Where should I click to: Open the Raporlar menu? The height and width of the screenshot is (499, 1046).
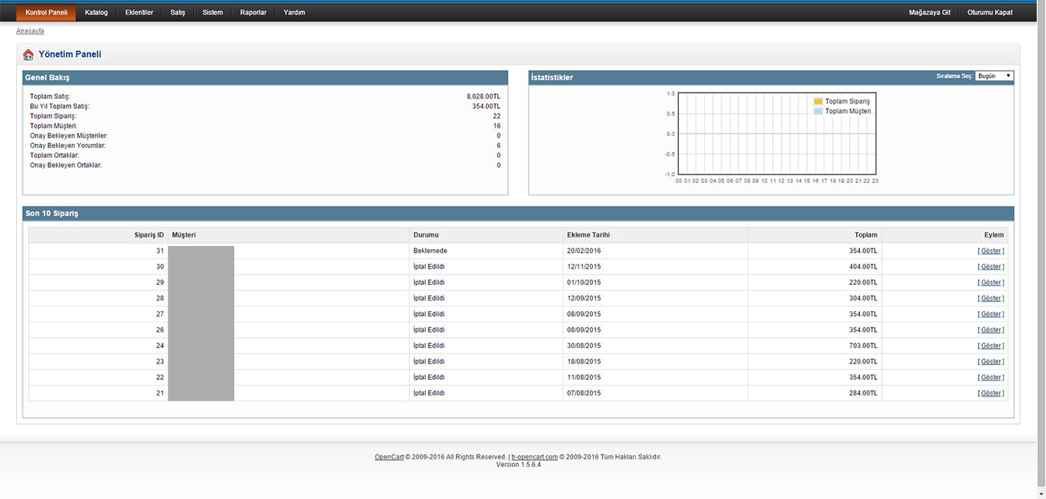(x=254, y=12)
